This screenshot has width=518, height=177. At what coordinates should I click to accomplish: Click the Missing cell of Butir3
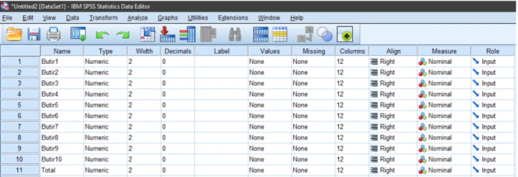[314, 83]
